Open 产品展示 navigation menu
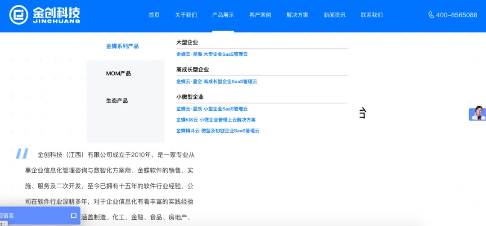 223,15
